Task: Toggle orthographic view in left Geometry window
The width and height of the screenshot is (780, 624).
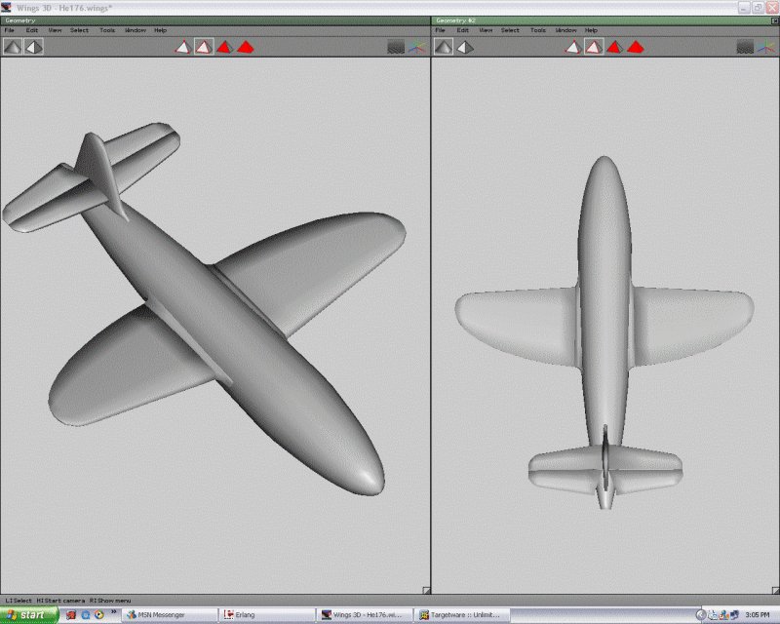Action: 34,46
